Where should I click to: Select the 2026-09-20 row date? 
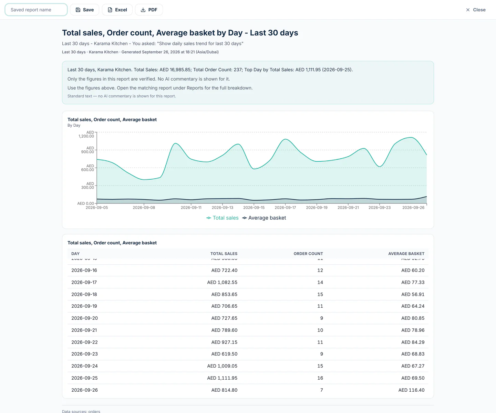point(84,318)
